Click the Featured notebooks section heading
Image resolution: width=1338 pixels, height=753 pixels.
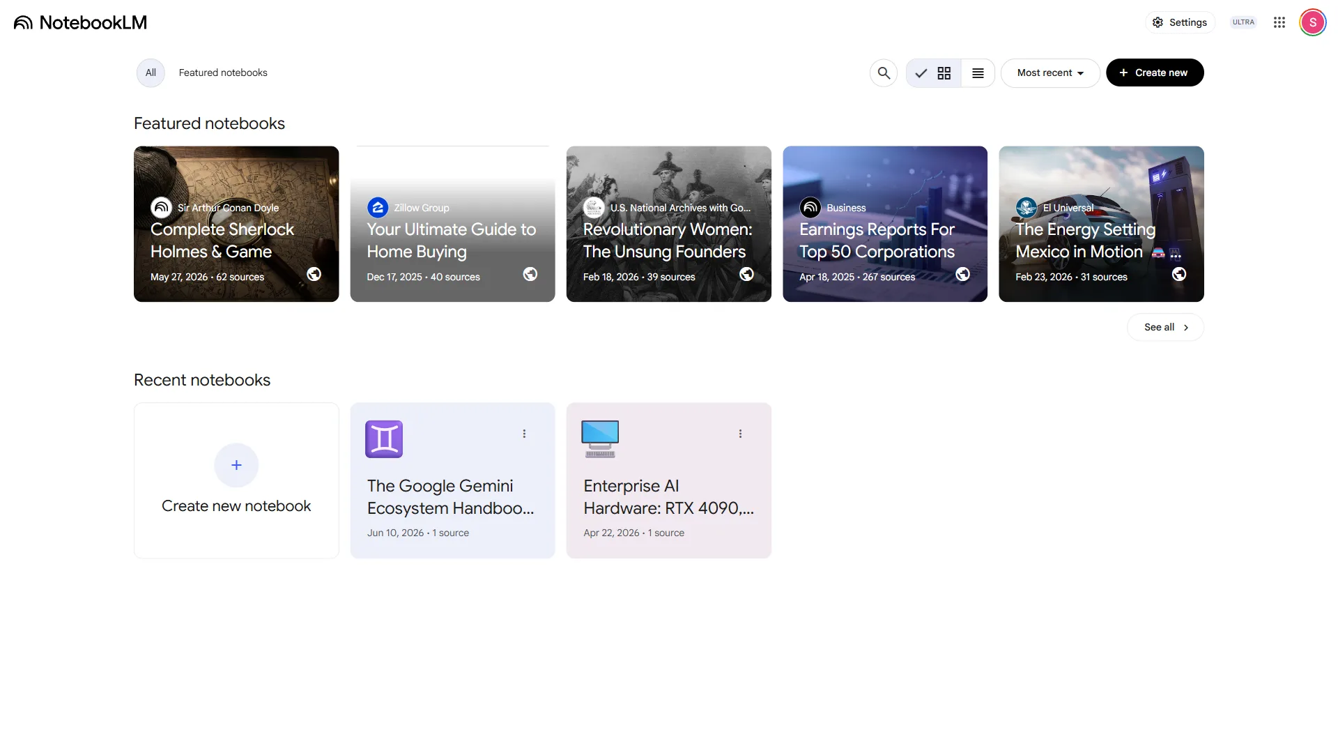pos(209,123)
